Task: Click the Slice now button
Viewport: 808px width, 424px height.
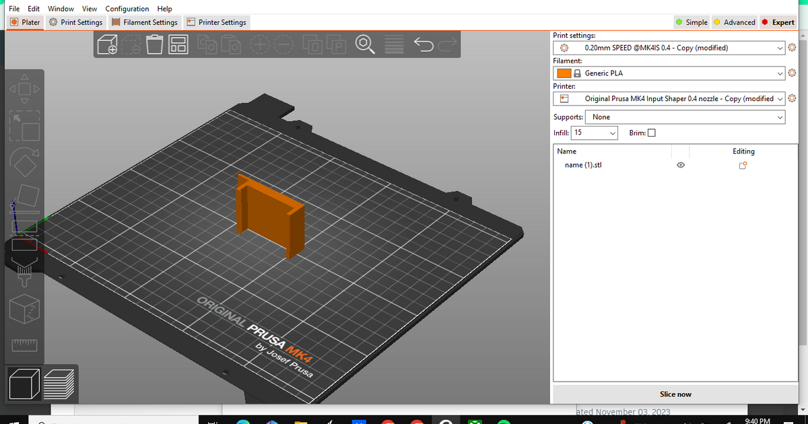Action: tap(675, 394)
